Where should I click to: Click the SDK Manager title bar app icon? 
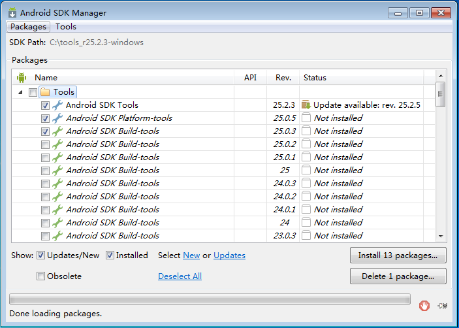(12, 13)
